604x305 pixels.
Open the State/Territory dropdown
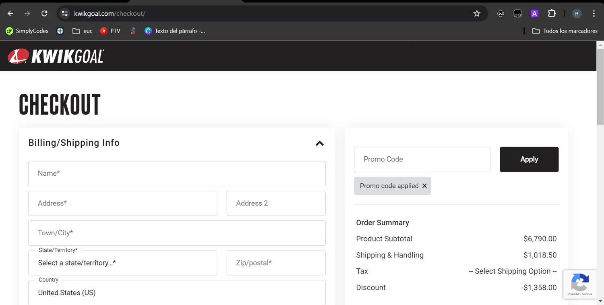pyautogui.click(x=122, y=263)
